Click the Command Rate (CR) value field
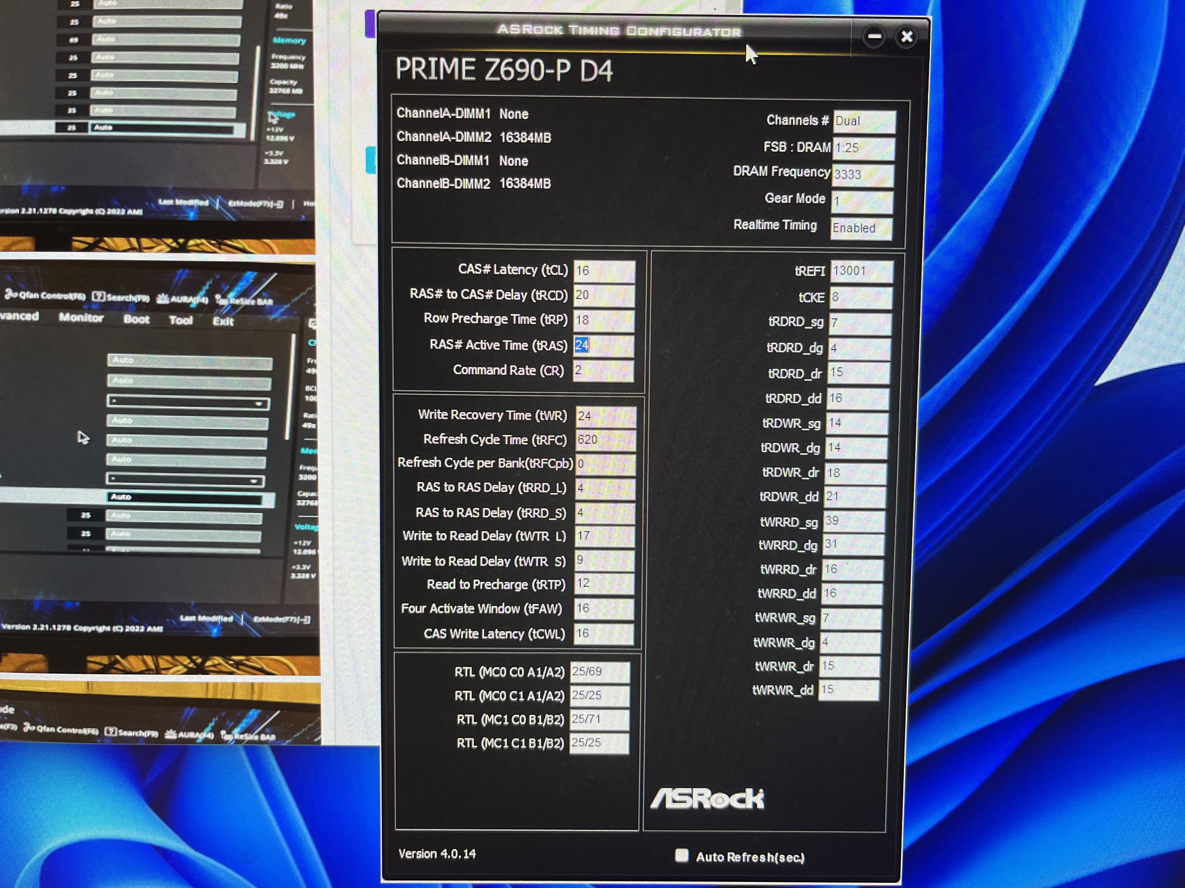This screenshot has height=888, width=1185. point(603,370)
